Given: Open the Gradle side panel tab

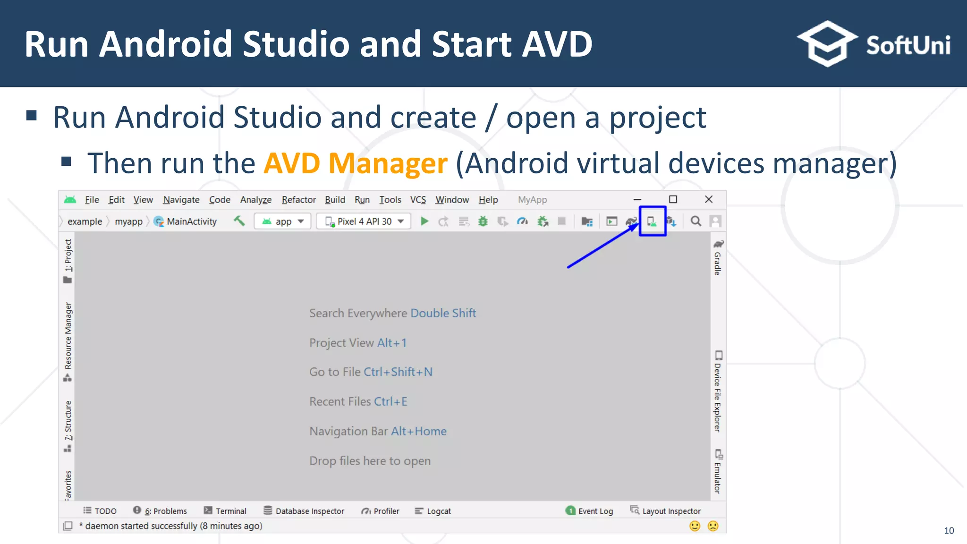Looking at the screenshot, I should [x=718, y=257].
